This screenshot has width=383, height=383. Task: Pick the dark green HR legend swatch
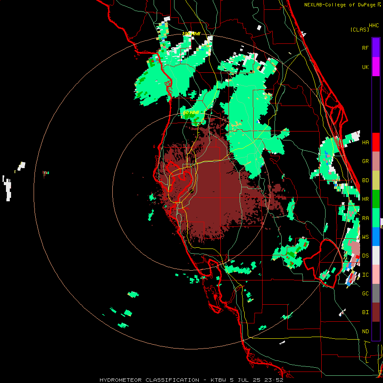(x=376, y=199)
